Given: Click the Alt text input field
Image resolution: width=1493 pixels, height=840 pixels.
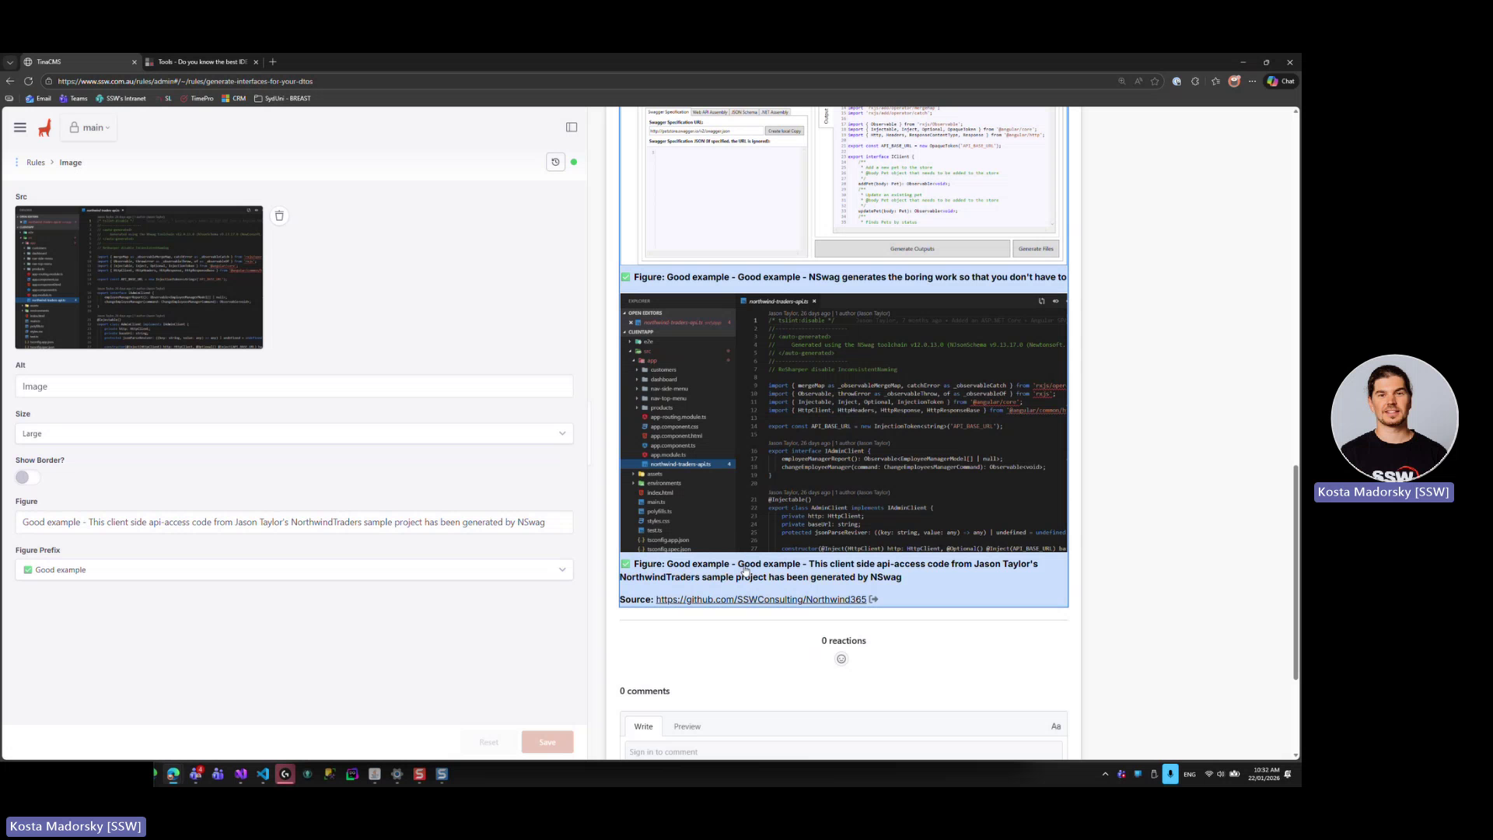Looking at the screenshot, I should (294, 386).
